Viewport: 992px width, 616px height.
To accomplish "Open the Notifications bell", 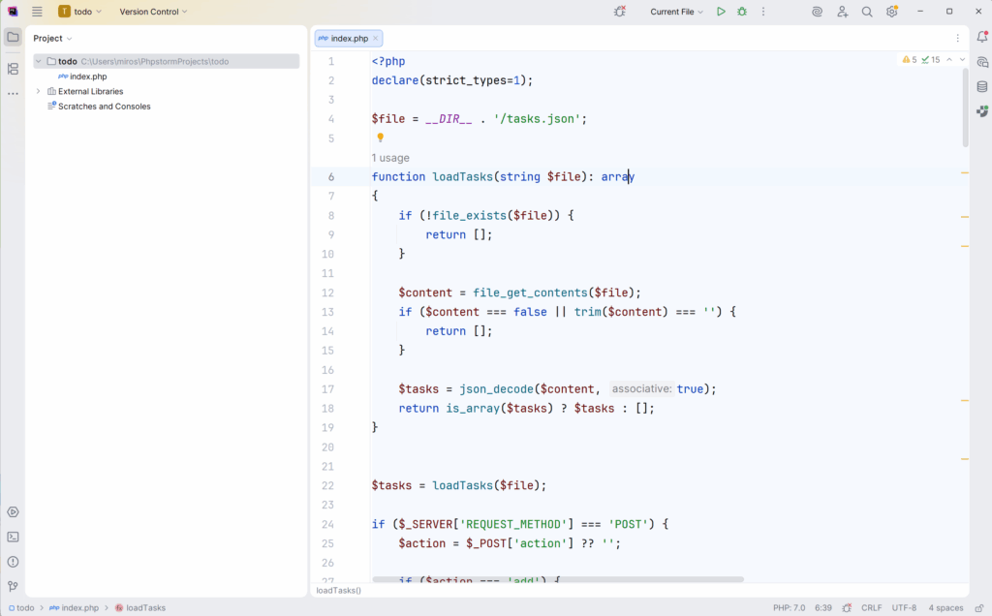I will coord(982,38).
